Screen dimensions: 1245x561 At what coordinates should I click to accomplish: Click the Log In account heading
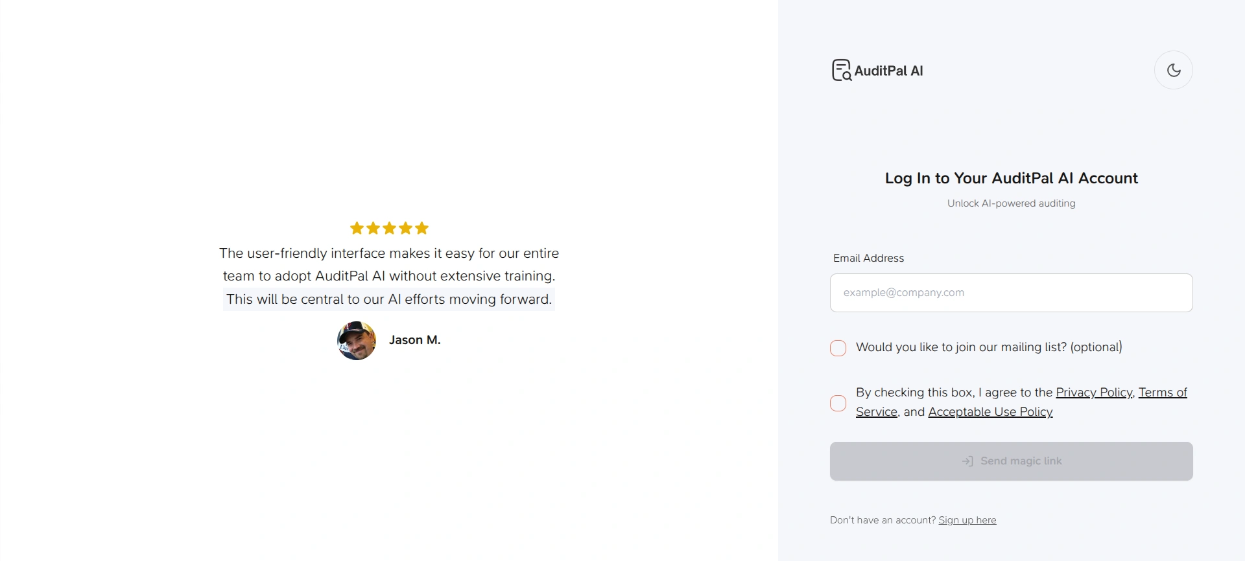[1011, 178]
